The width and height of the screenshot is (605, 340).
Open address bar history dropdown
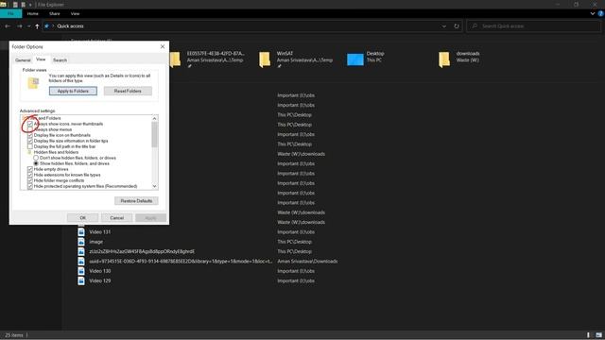(444, 26)
